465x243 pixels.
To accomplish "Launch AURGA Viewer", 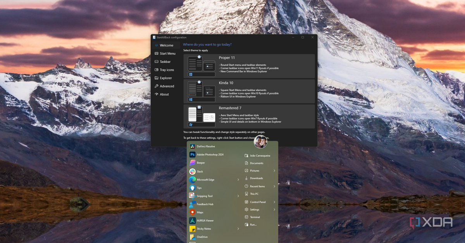I will (x=205, y=221).
